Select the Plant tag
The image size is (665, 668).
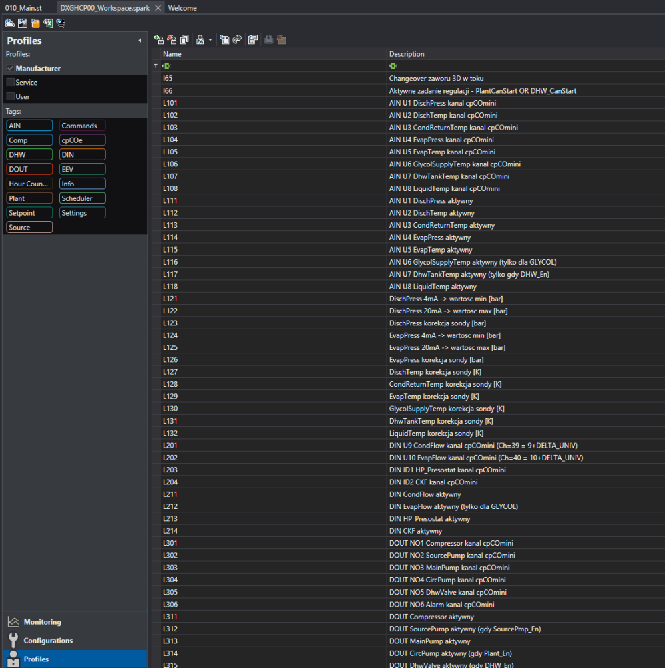pos(29,198)
